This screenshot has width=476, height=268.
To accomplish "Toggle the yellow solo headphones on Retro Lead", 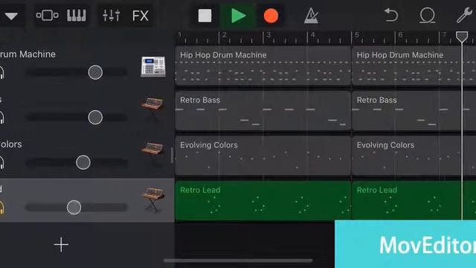I will click(x=1, y=208).
